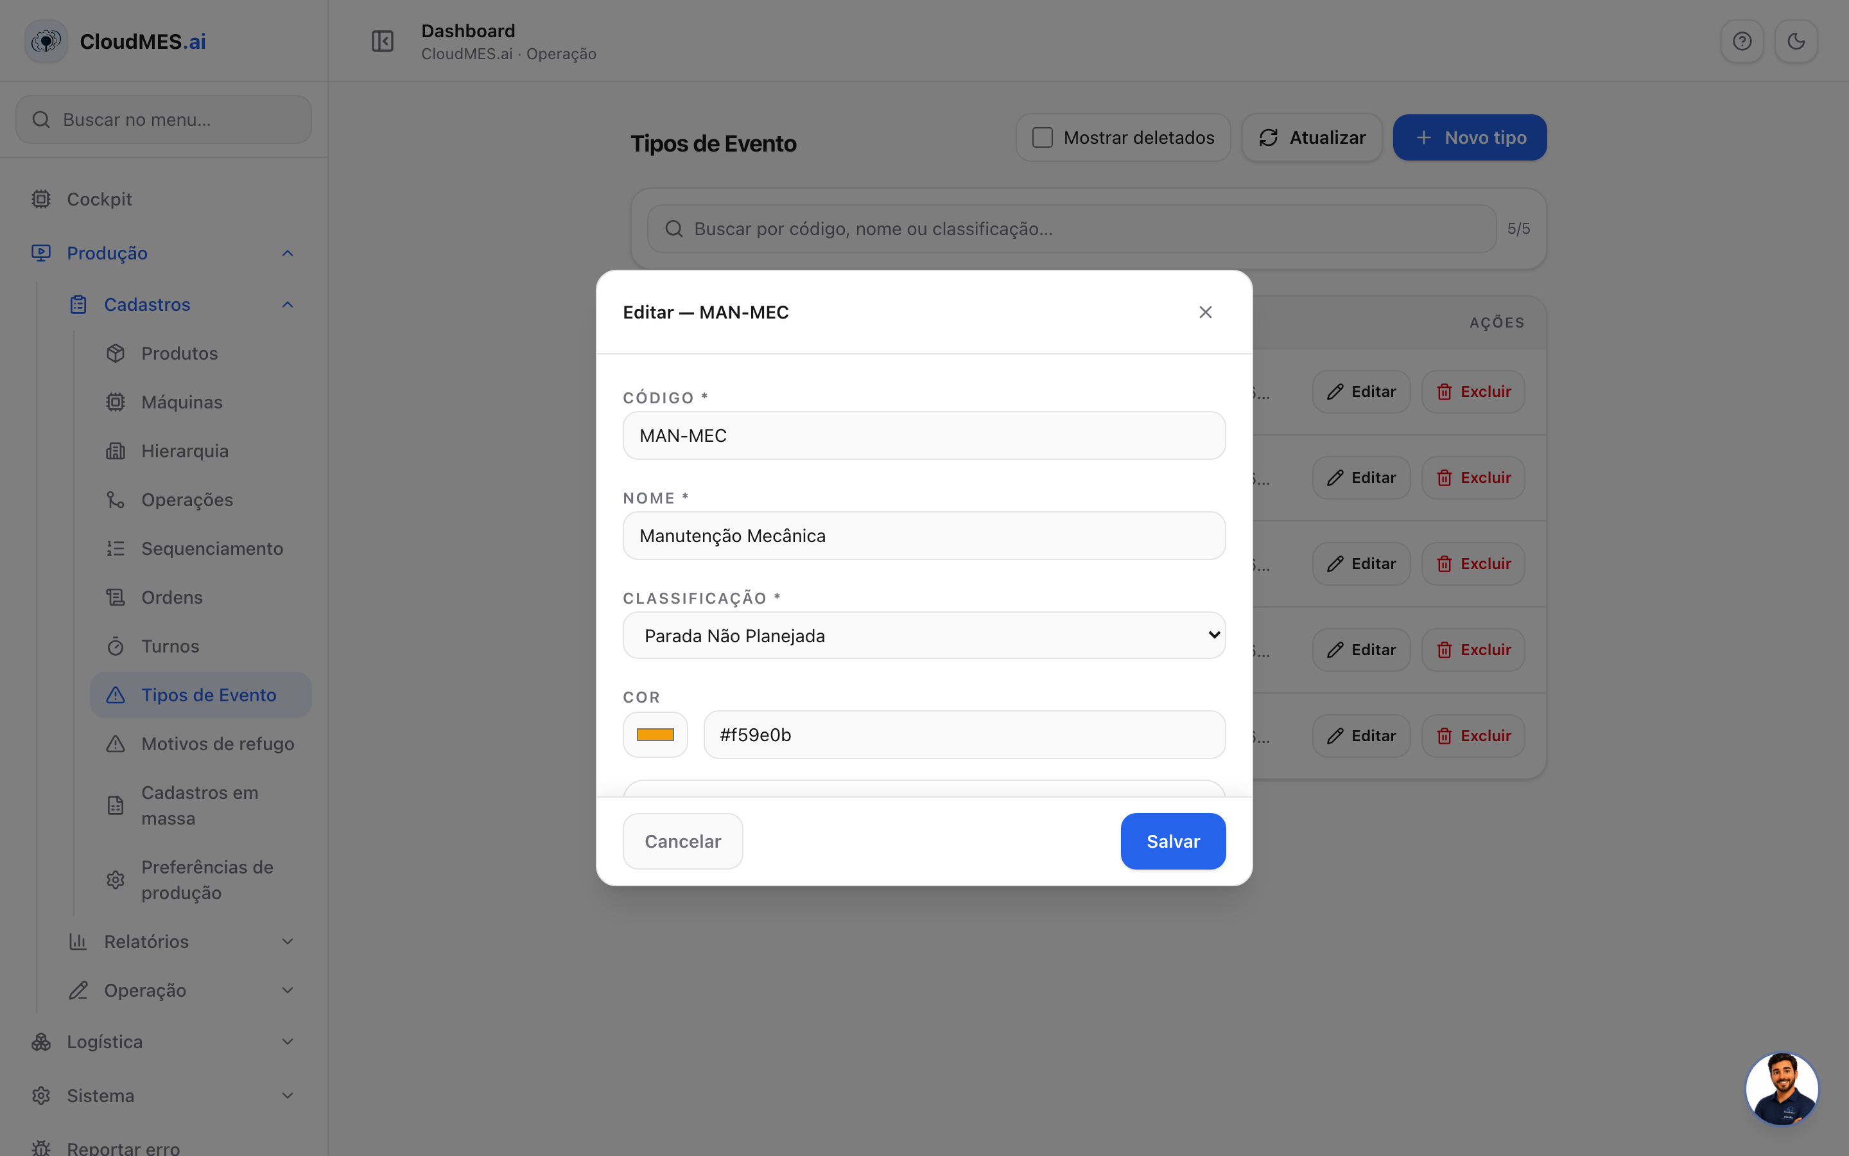Image resolution: width=1849 pixels, height=1156 pixels.
Task: Click the plus icon in Novo tipo
Action: (1423, 137)
